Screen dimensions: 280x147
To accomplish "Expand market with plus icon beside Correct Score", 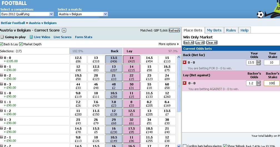I will 64,30.
